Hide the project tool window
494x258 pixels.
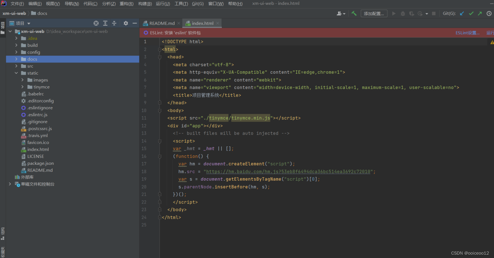(x=135, y=23)
